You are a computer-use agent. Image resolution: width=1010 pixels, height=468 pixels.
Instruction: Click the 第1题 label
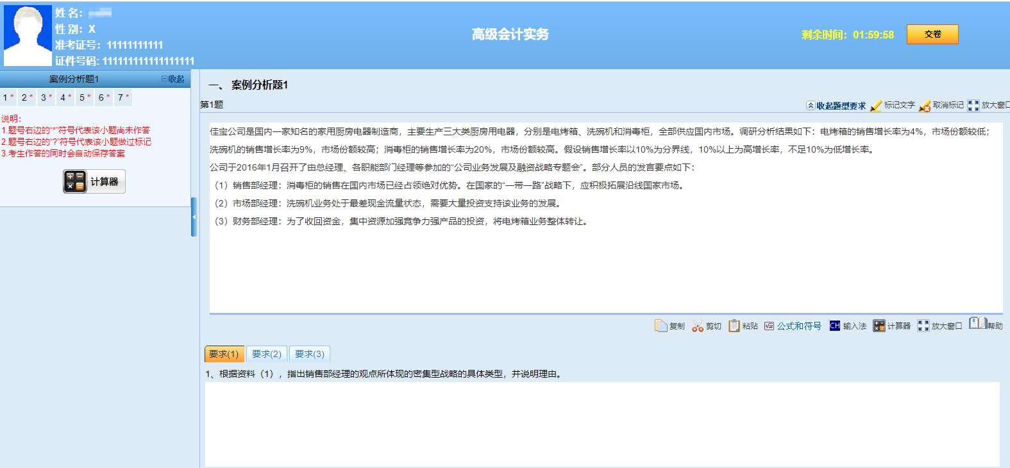pos(212,104)
